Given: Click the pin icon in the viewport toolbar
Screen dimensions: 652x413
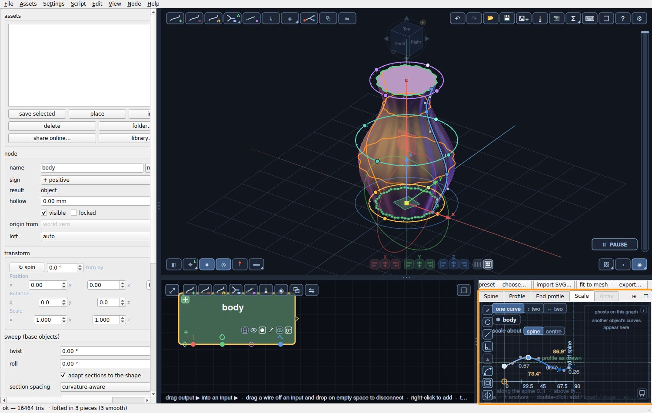Looking at the screenshot, I should coord(240,264).
